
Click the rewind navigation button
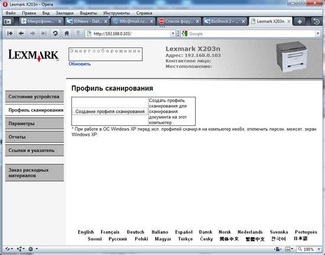pos(9,33)
